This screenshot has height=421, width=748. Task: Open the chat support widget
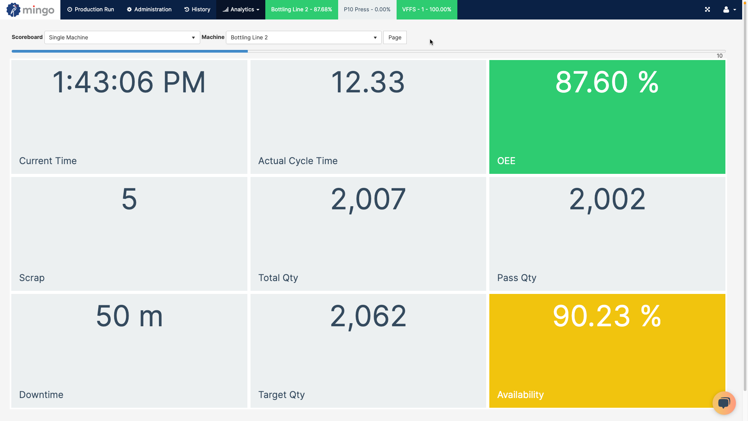724,403
